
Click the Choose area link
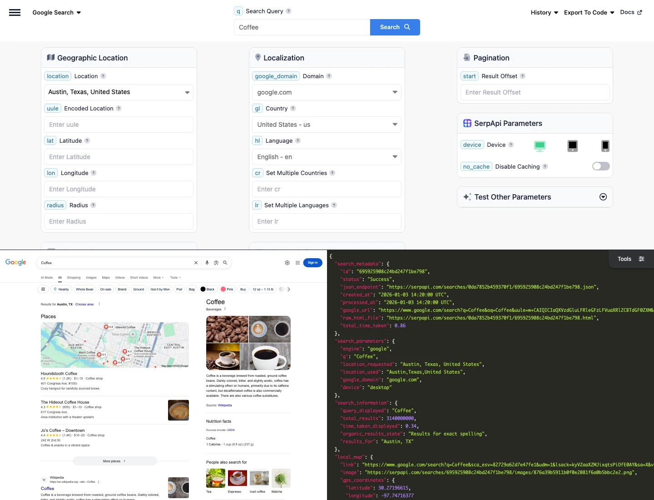[x=84, y=304]
